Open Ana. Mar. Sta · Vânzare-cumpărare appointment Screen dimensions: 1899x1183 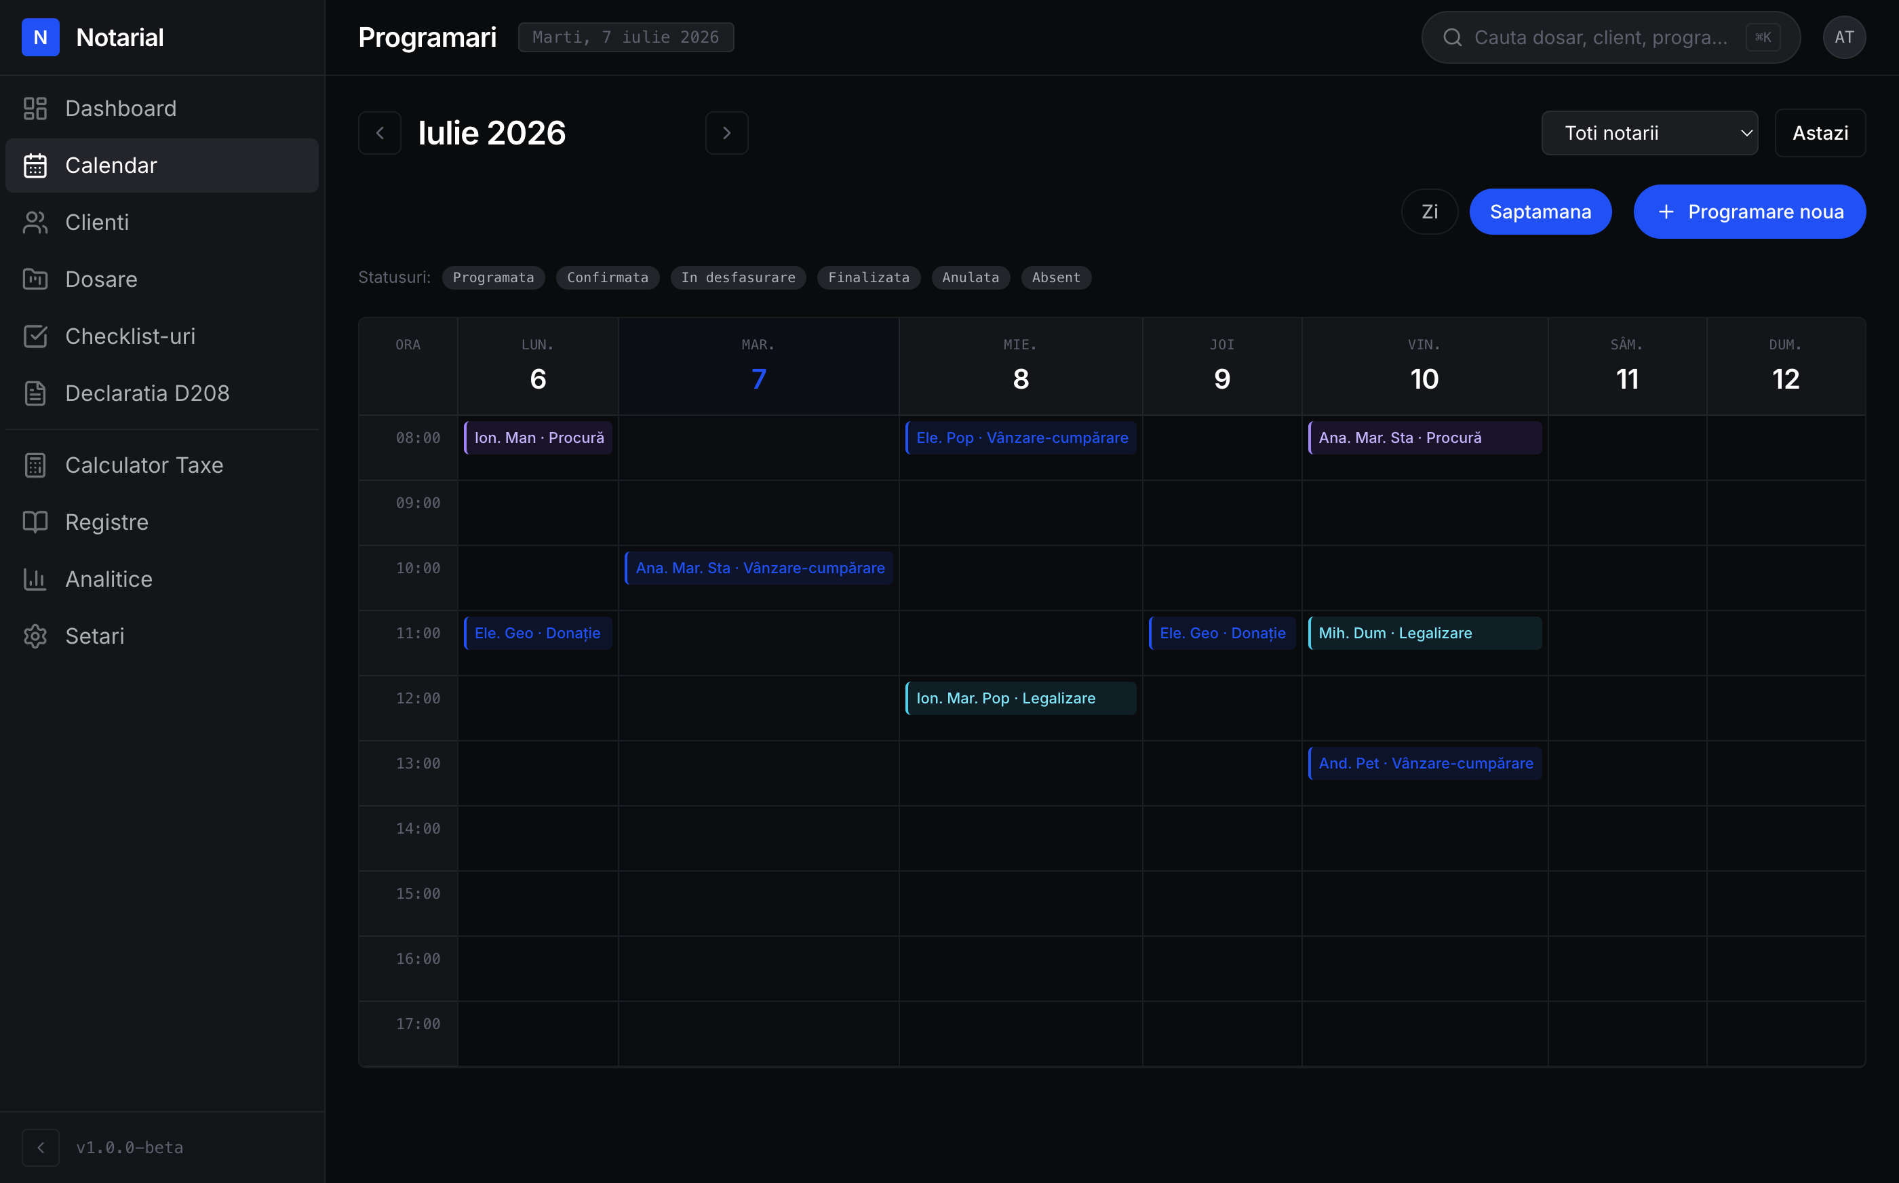(759, 568)
